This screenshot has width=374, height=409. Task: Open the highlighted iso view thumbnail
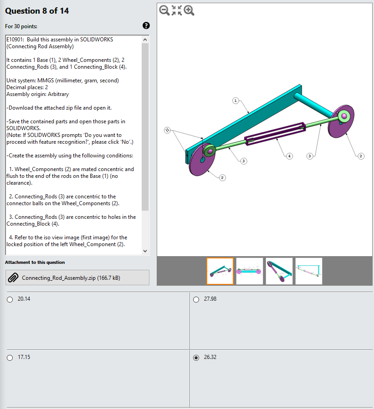tap(220, 271)
